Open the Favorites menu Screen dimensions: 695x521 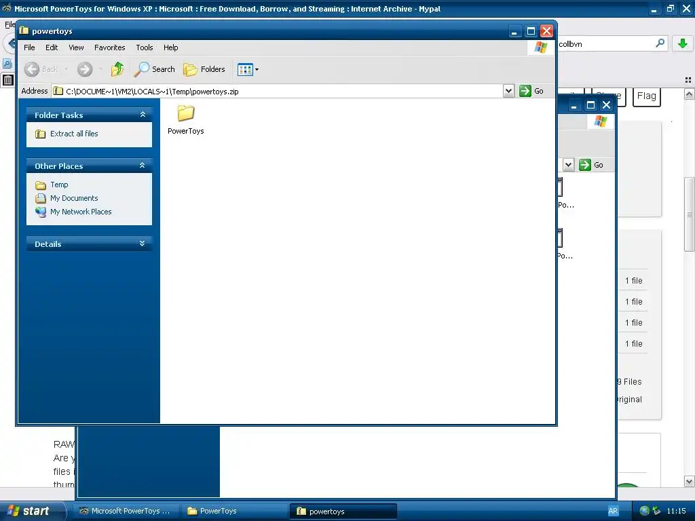(109, 47)
